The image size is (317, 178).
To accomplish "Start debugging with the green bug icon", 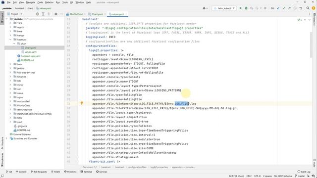I will pos(246,8).
